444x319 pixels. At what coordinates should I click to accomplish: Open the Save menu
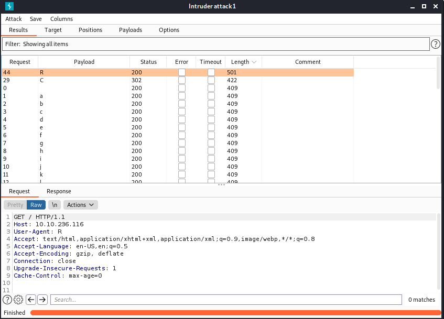(x=36, y=19)
